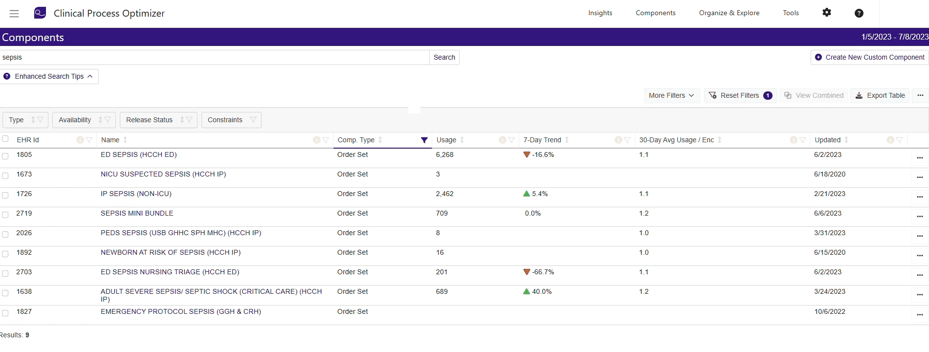
Task: Select the IP SEPSIS (NON-ICU) row checkbox
Action: coord(5,195)
